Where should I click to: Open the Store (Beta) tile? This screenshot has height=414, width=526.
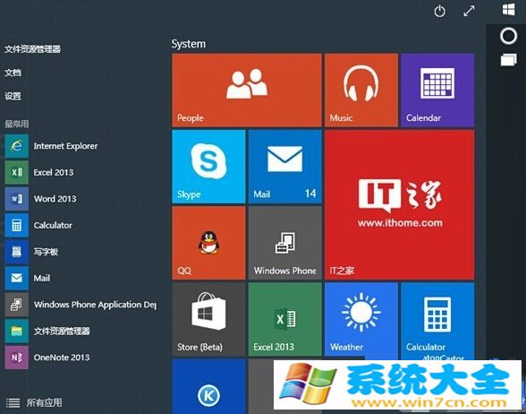[x=208, y=319]
